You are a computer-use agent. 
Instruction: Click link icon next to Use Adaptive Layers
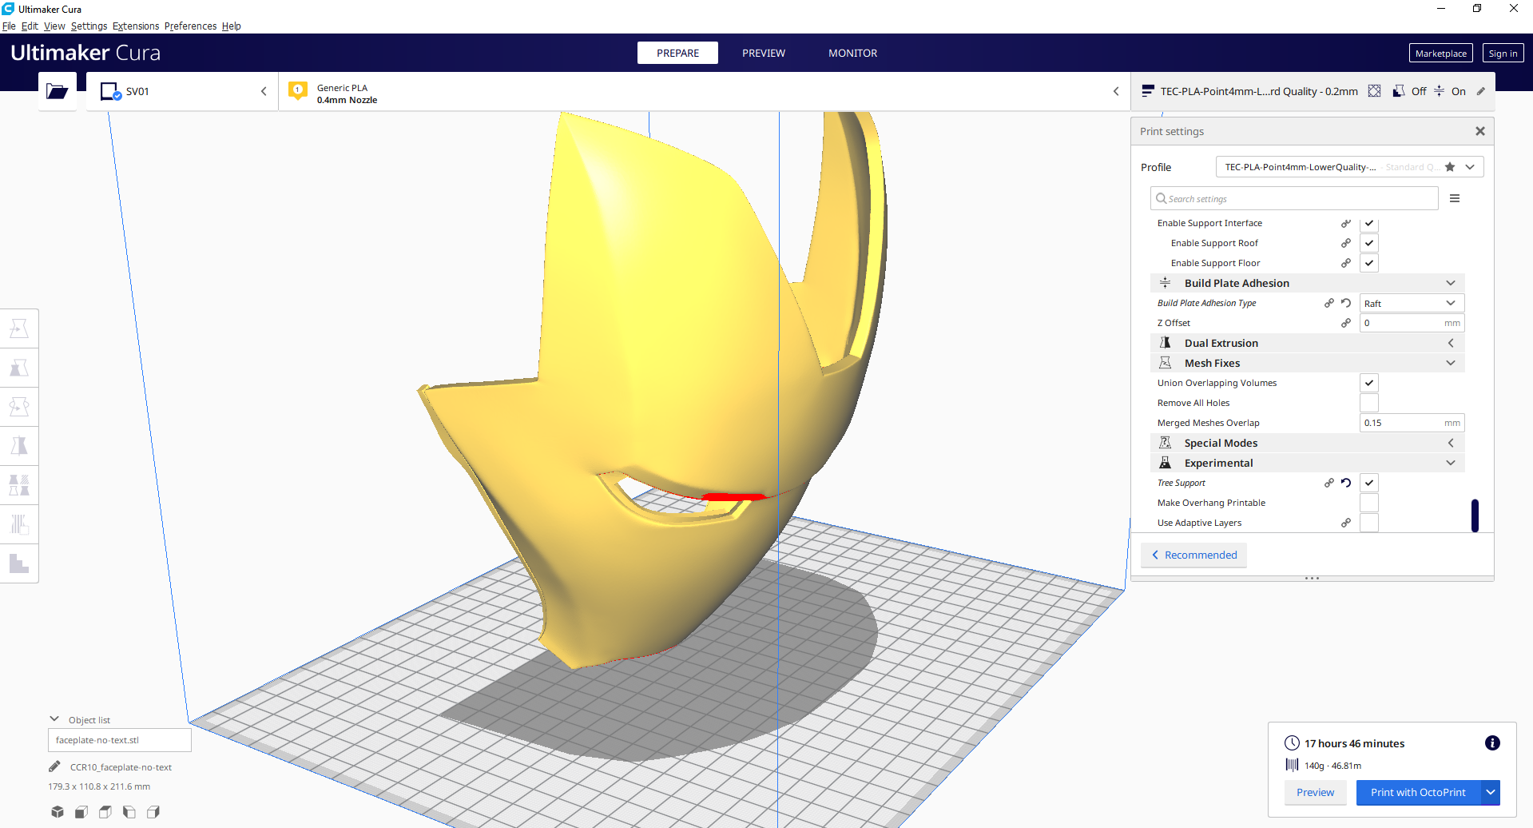click(1346, 523)
